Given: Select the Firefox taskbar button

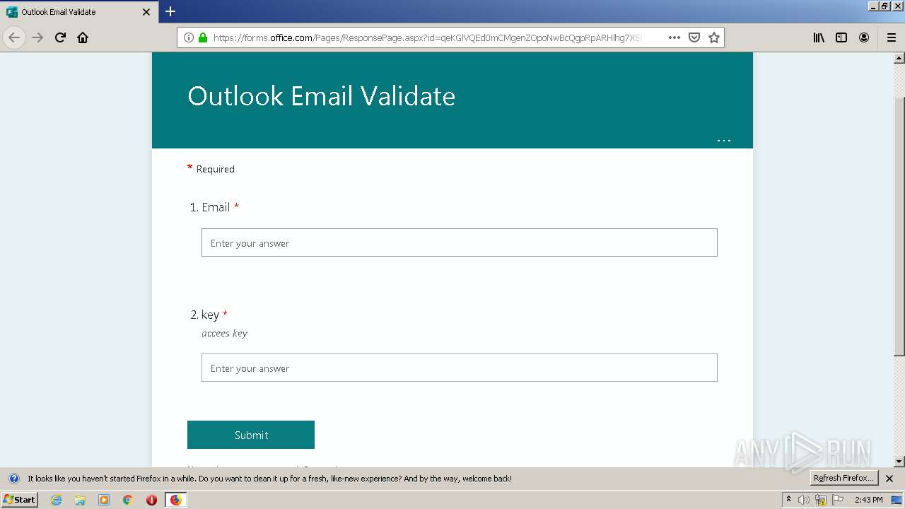Looking at the screenshot, I should click(175, 500).
